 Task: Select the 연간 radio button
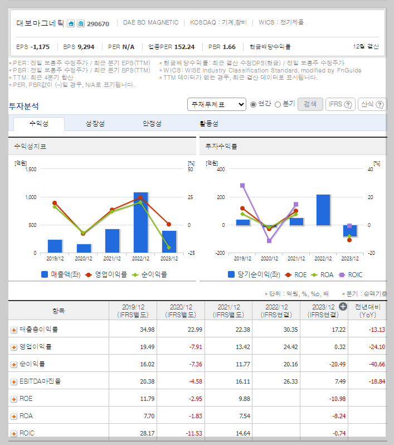[x=253, y=104]
